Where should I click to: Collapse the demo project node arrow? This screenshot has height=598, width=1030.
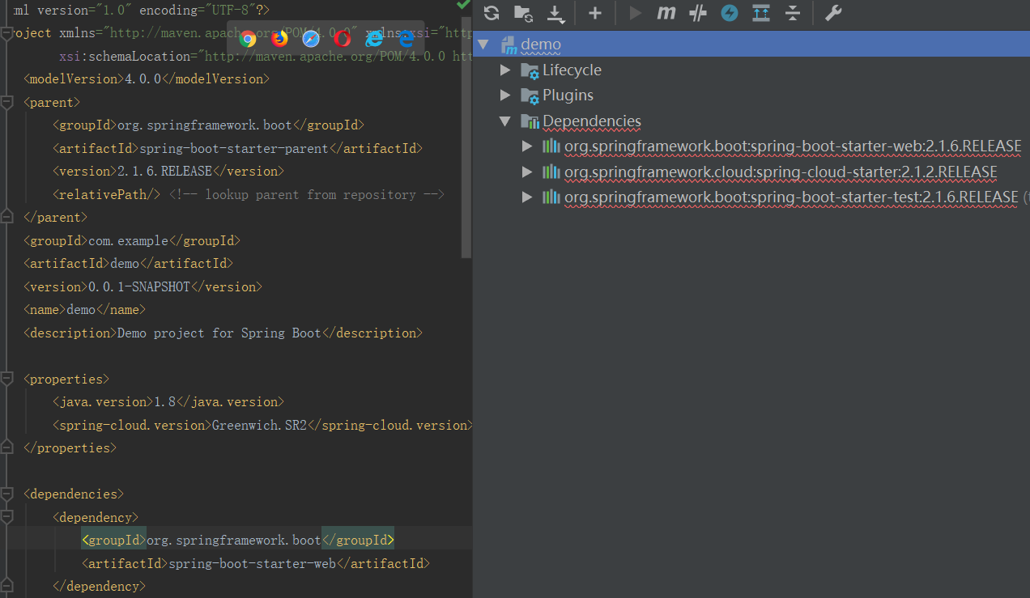pos(483,44)
